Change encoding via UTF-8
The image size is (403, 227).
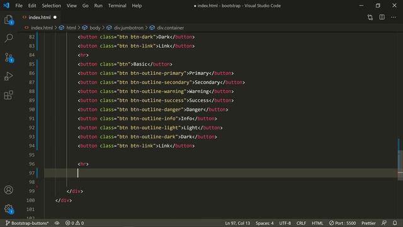click(x=285, y=223)
